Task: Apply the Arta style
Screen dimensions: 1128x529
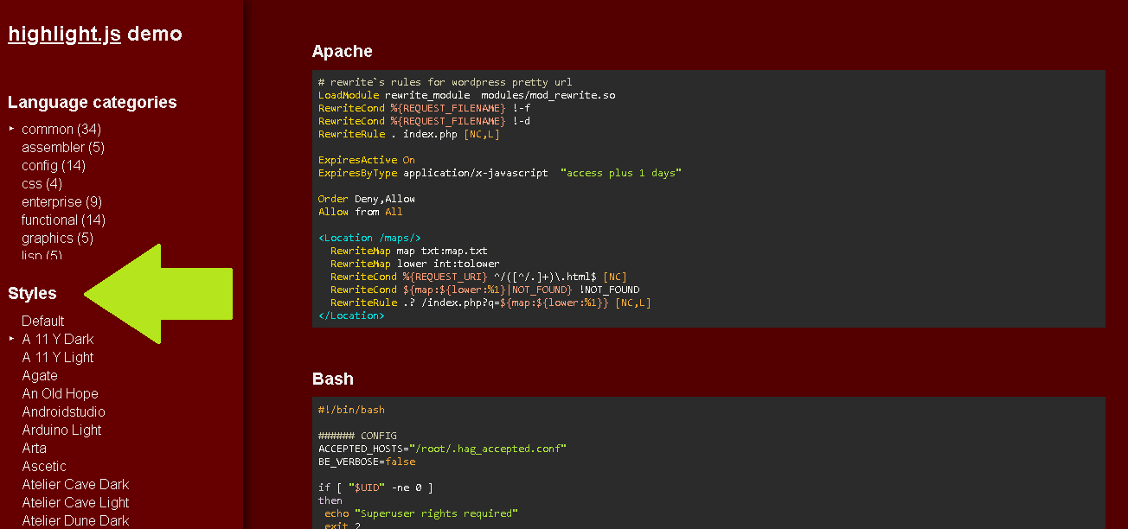Action: 34,448
